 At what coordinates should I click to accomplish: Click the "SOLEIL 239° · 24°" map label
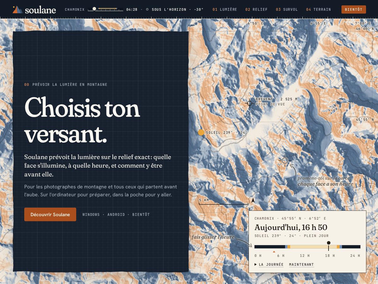click(227, 133)
